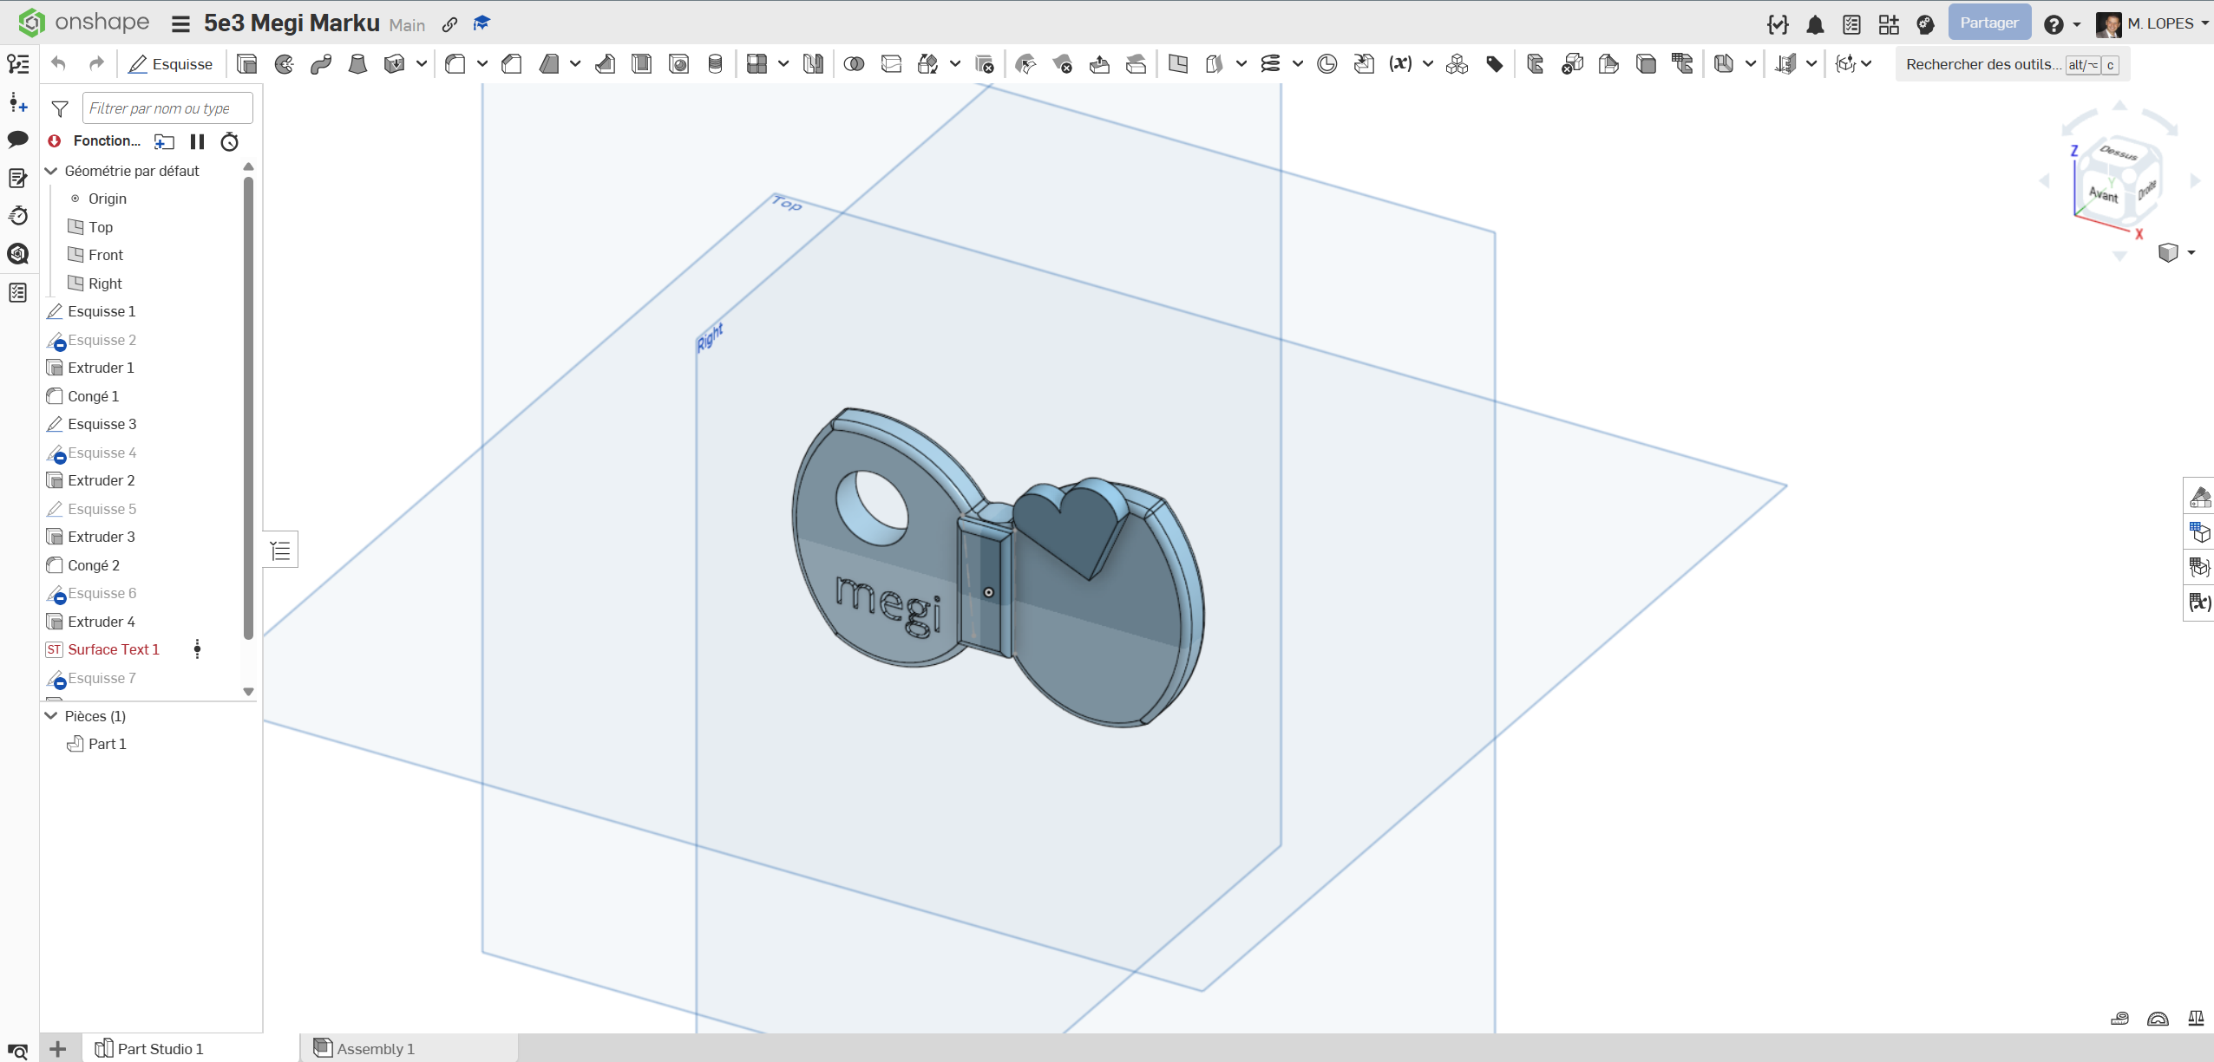Select the Part Studio 1 tab
Image resolution: width=2214 pixels, height=1062 pixels.
click(160, 1049)
